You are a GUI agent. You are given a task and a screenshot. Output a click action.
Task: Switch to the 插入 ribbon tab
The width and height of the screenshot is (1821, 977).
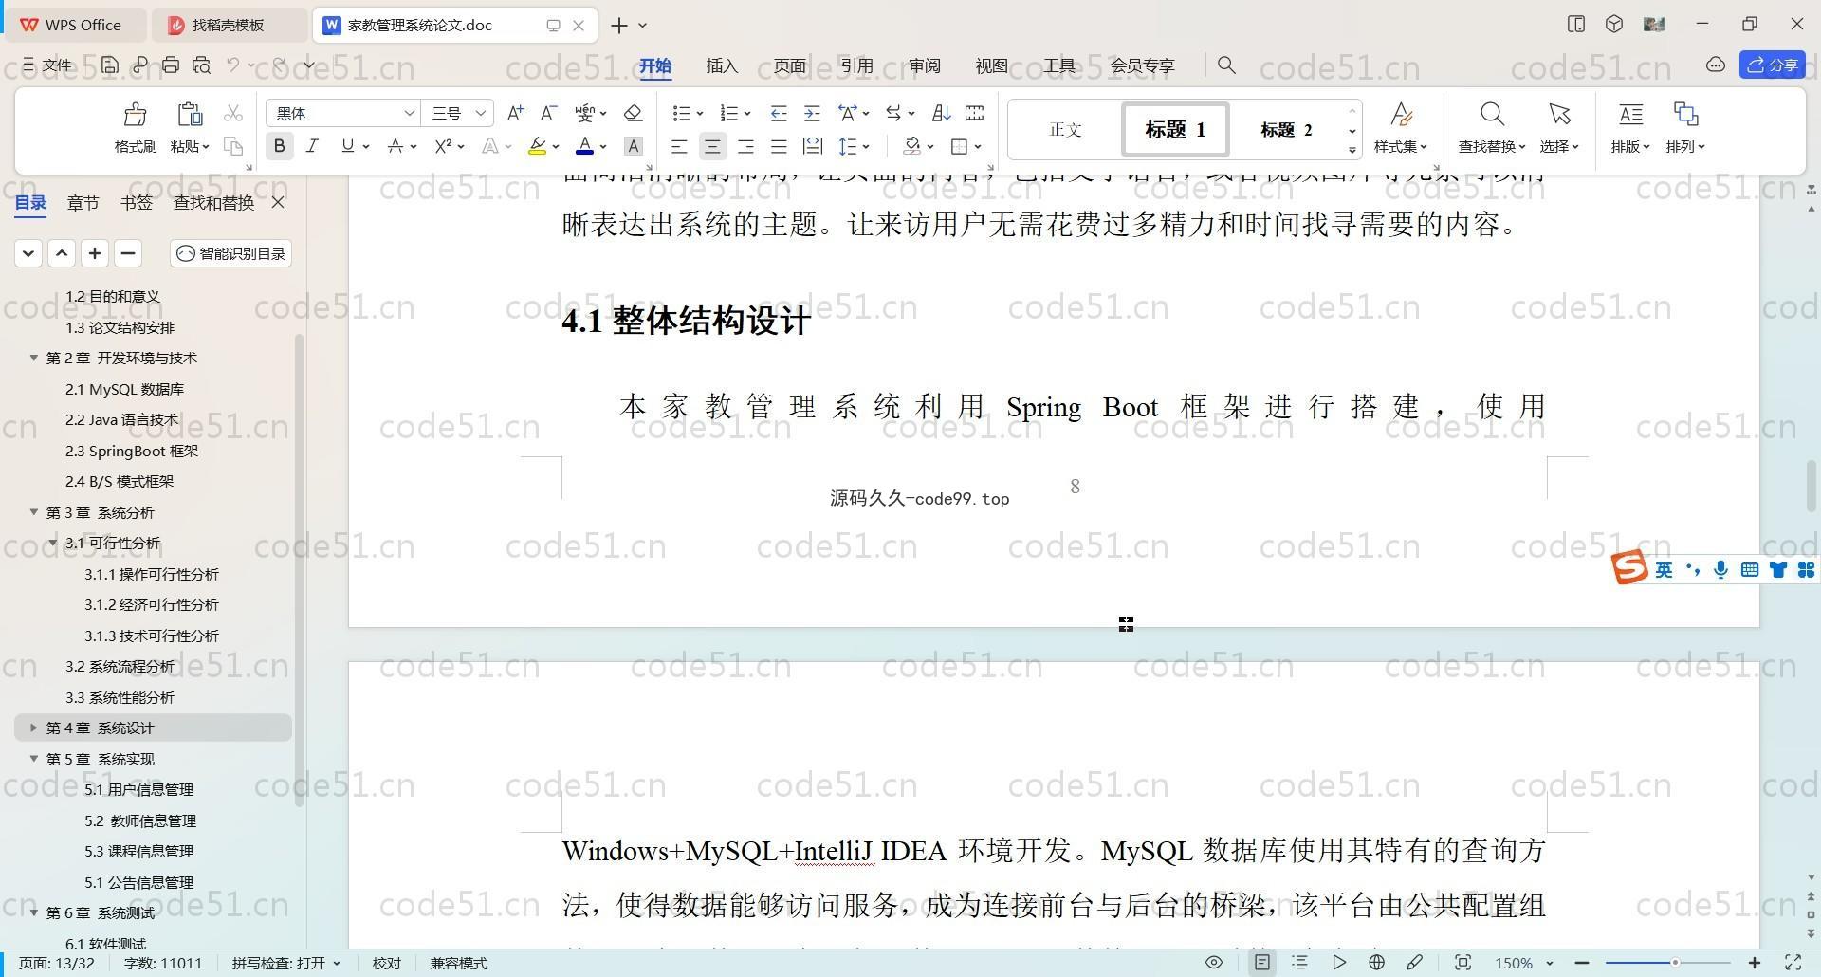click(x=722, y=65)
